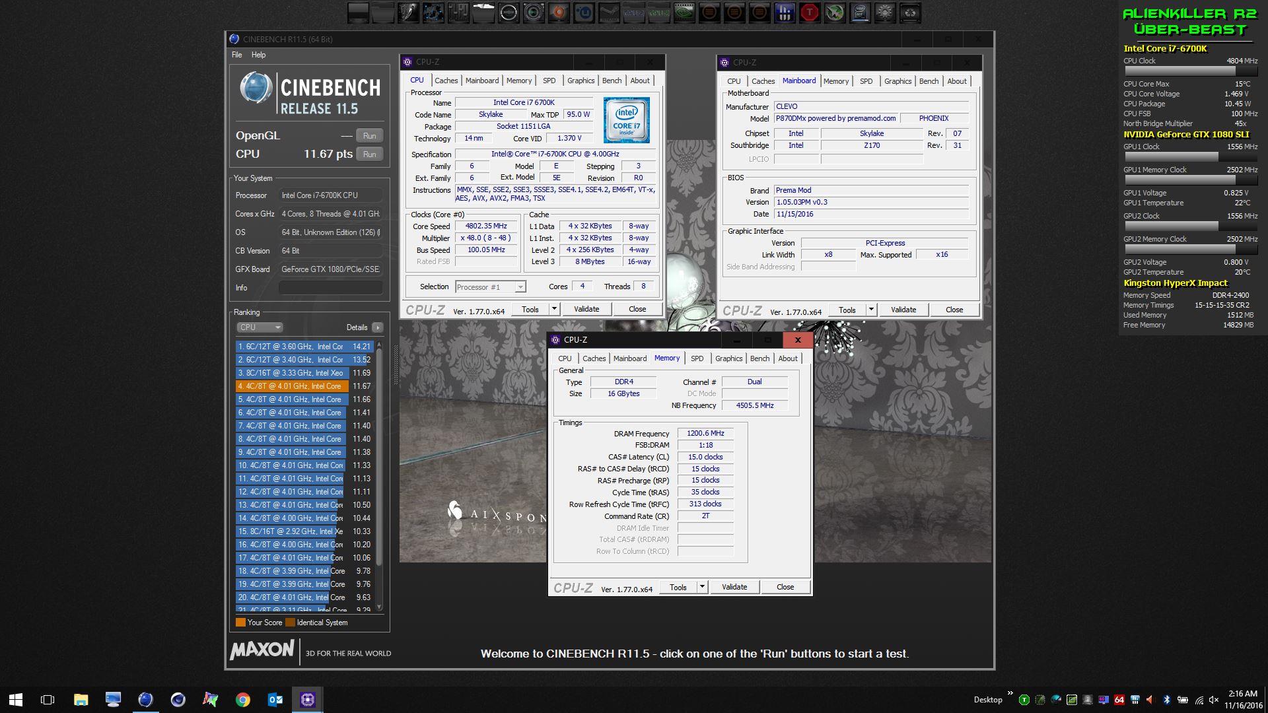Click the clock showing 2:16 AM

tap(1242, 694)
